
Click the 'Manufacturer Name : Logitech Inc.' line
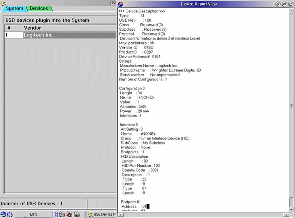click(149, 66)
